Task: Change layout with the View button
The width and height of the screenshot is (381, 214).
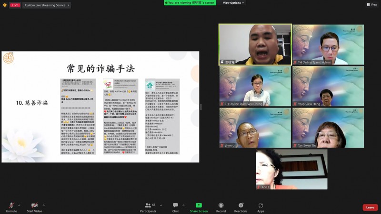Action: [x=371, y=4]
